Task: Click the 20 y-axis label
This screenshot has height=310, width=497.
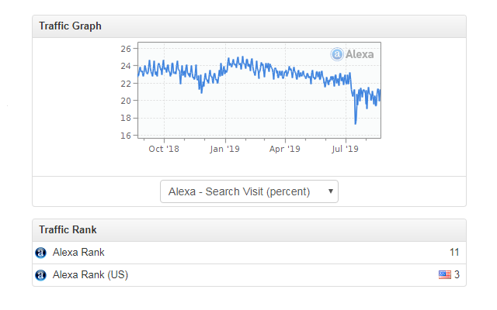Action: coord(125,101)
